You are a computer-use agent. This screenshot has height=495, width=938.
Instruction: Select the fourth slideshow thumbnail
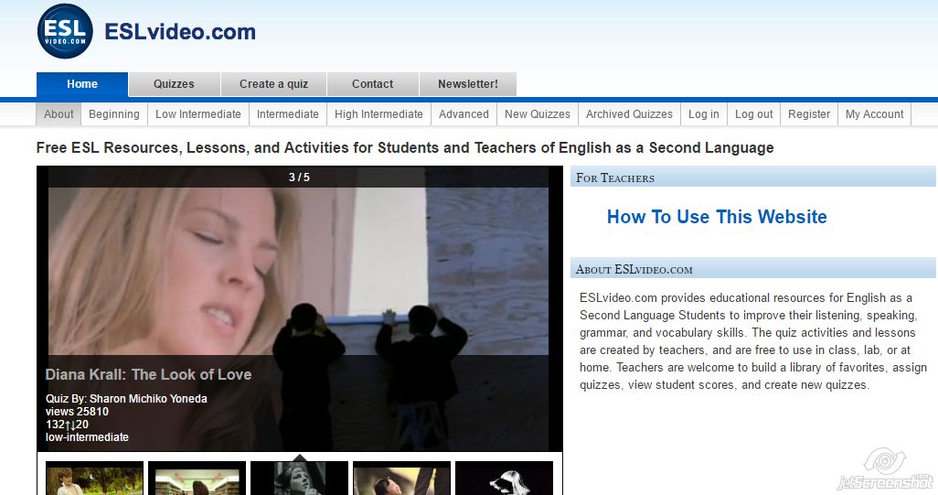tap(402, 479)
